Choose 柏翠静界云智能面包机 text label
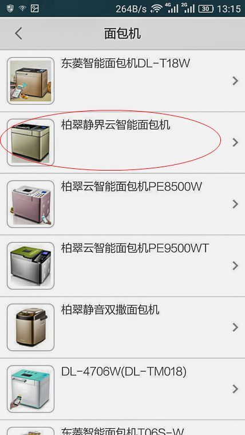This screenshot has width=245, height=435. 116,125
